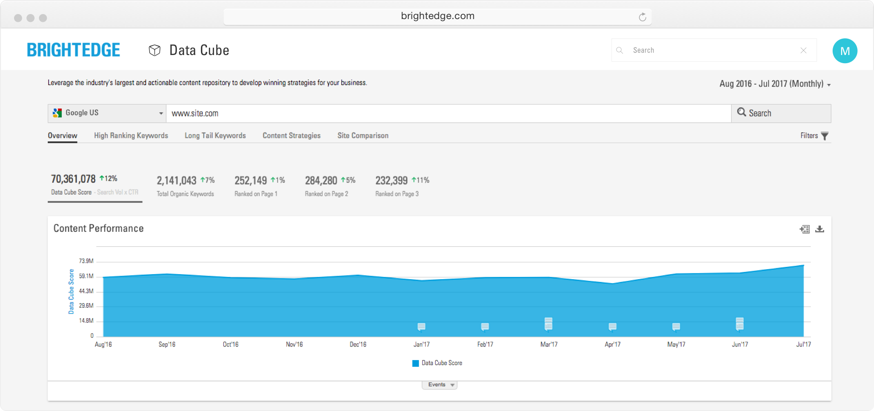Click the Jun'17 event marker icon
The image size is (874, 411).
(x=739, y=324)
